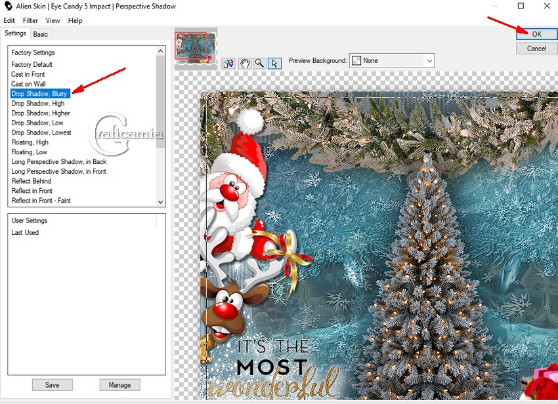Open the View menu
The width and height of the screenshot is (558, 404).
point(53,20)
